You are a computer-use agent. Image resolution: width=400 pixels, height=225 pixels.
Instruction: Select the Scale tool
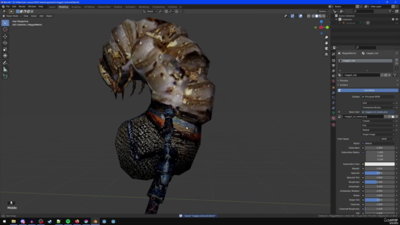click(x=5, y=49)
